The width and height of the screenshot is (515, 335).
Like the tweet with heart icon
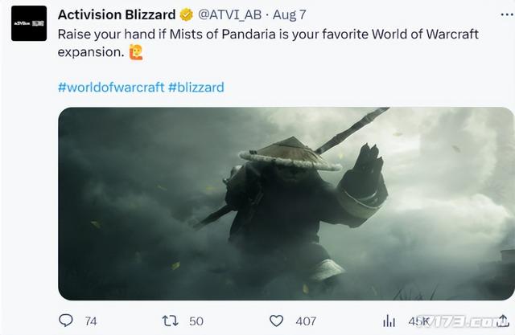pyautogui.click(x=276, y=321)
